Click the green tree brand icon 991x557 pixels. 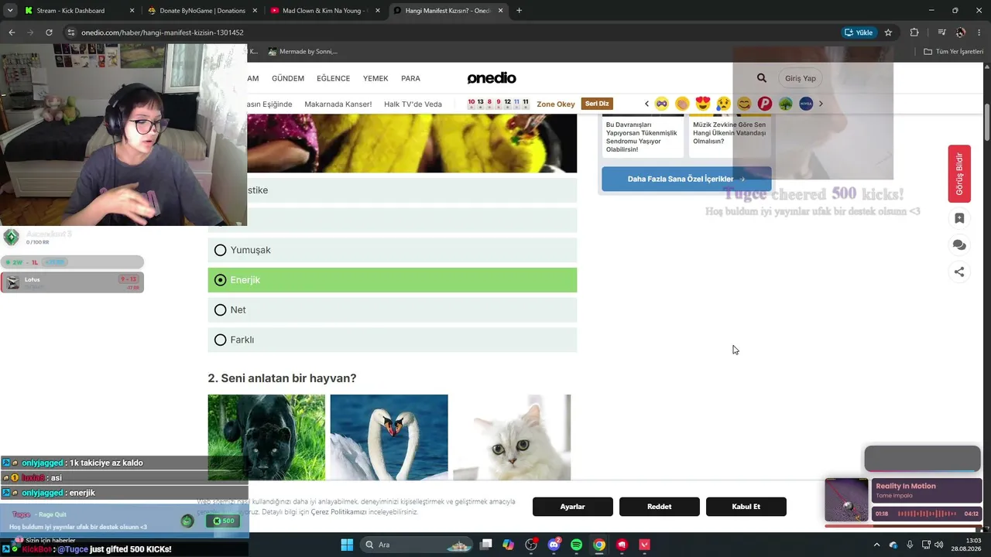coord(786,104)
